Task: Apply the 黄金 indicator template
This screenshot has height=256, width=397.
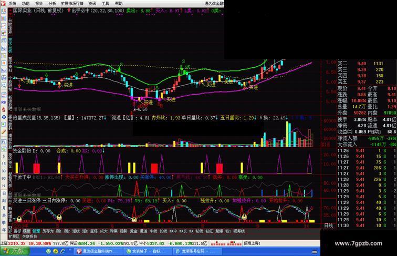Action: [x=133, y=231]
